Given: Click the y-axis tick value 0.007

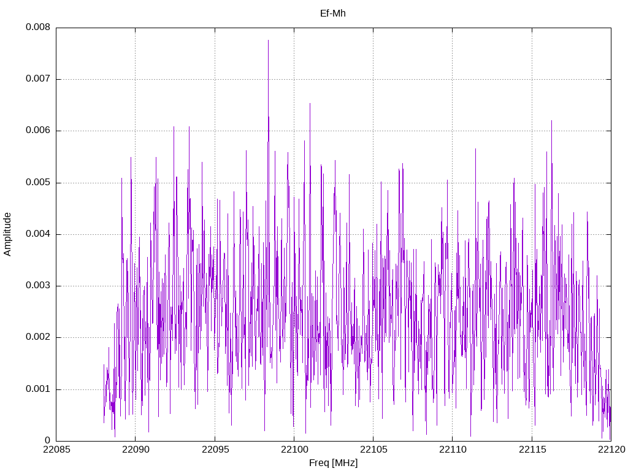Looking at the screenshot, I should click(x=38, y=78).
